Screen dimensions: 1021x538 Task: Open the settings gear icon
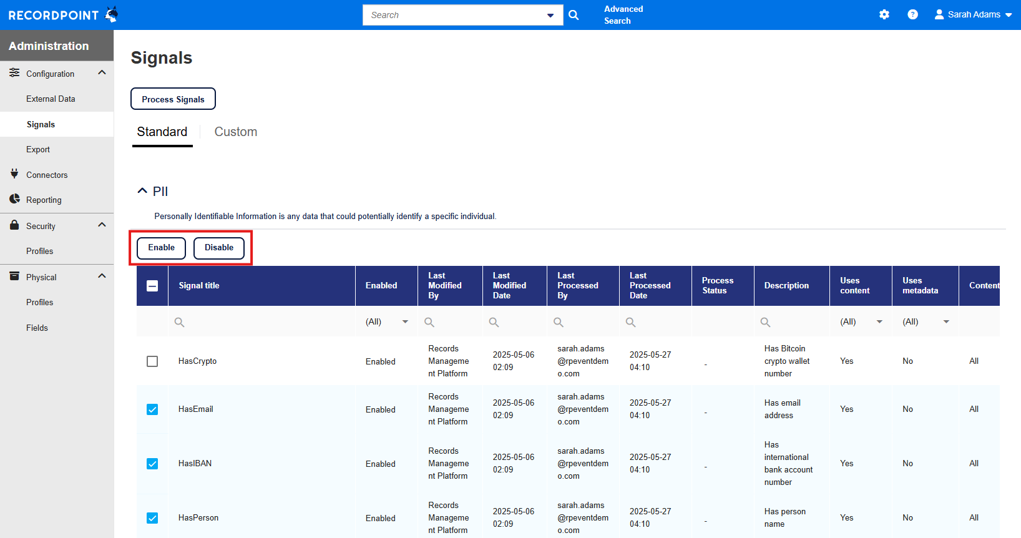pos(884,14)
